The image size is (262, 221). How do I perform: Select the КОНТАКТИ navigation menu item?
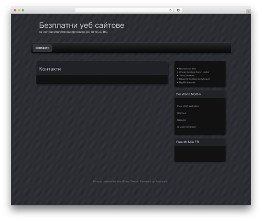pos(42,48)
